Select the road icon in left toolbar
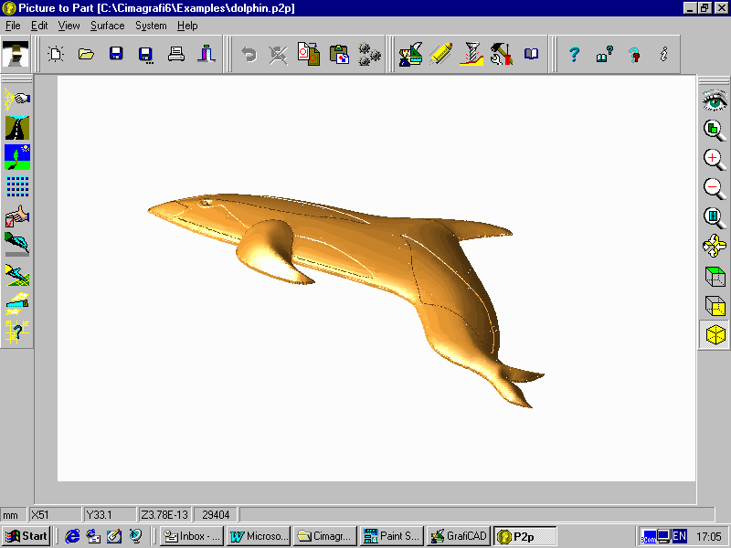Viewport: 731px width, 548px height. pos(17,128)
